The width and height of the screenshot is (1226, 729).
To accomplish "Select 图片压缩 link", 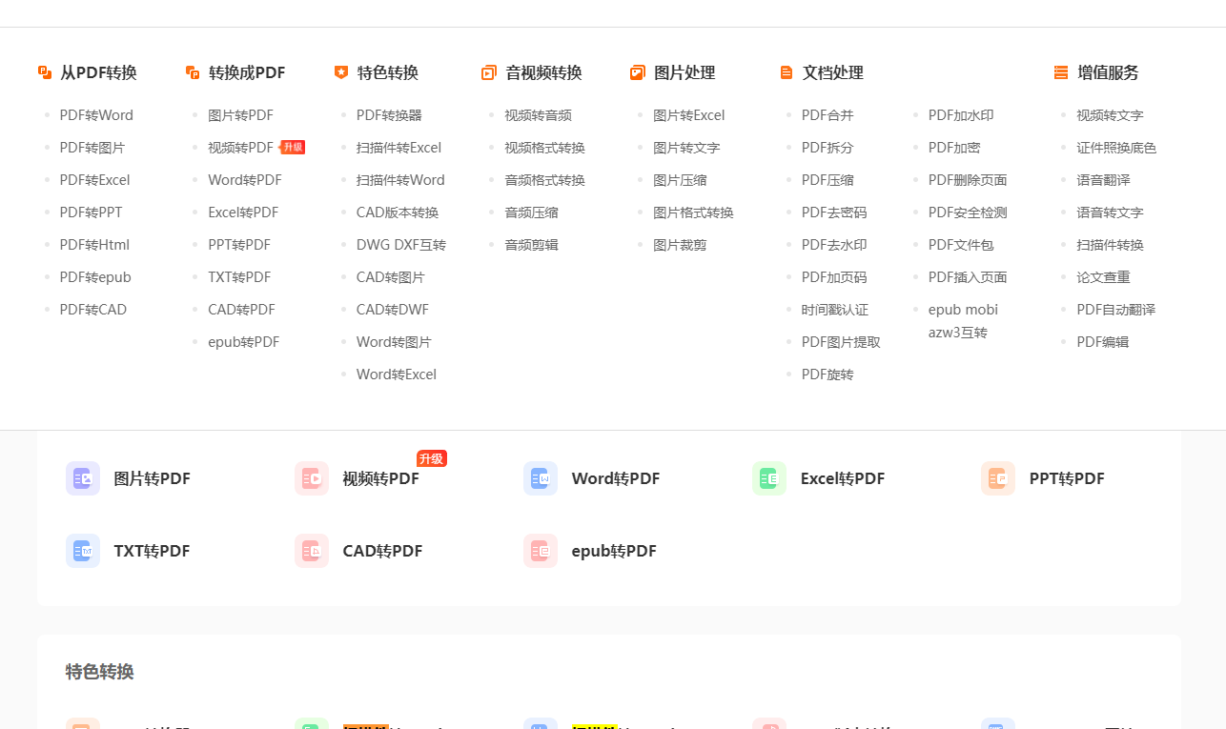I will [681, 180].
